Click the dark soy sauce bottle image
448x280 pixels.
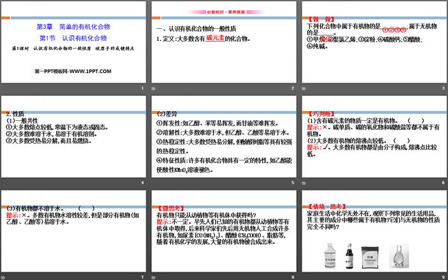tap(350, 256)
